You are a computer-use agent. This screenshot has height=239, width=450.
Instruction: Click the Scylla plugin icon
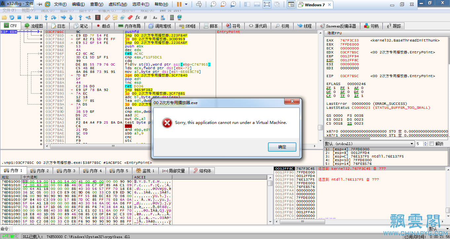click(x=98, y=17)
